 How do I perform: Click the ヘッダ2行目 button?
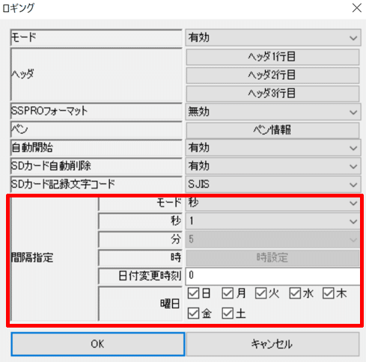click(x=272, y=75)
